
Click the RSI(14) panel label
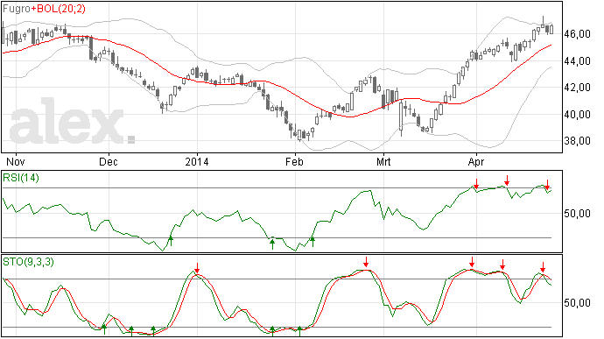point(21,178)
